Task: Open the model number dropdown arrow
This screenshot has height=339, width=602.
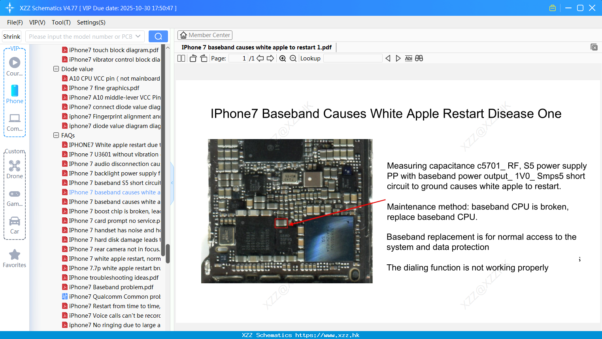Action: coord(138,36)
